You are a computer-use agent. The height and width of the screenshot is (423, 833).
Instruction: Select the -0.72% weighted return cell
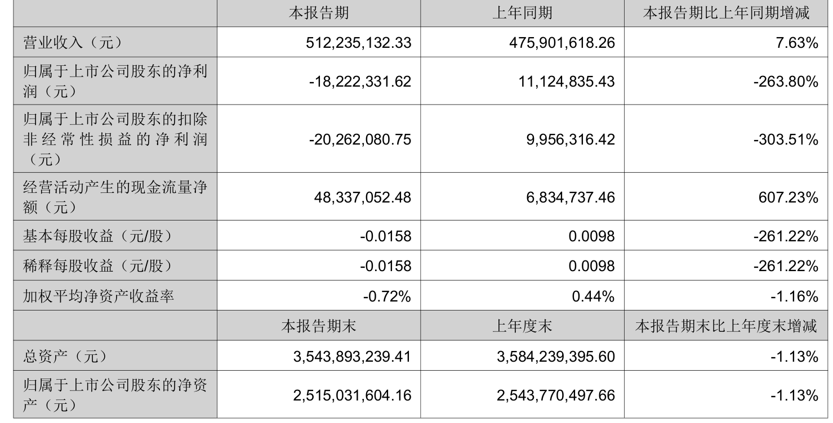(x=386, y=295)
